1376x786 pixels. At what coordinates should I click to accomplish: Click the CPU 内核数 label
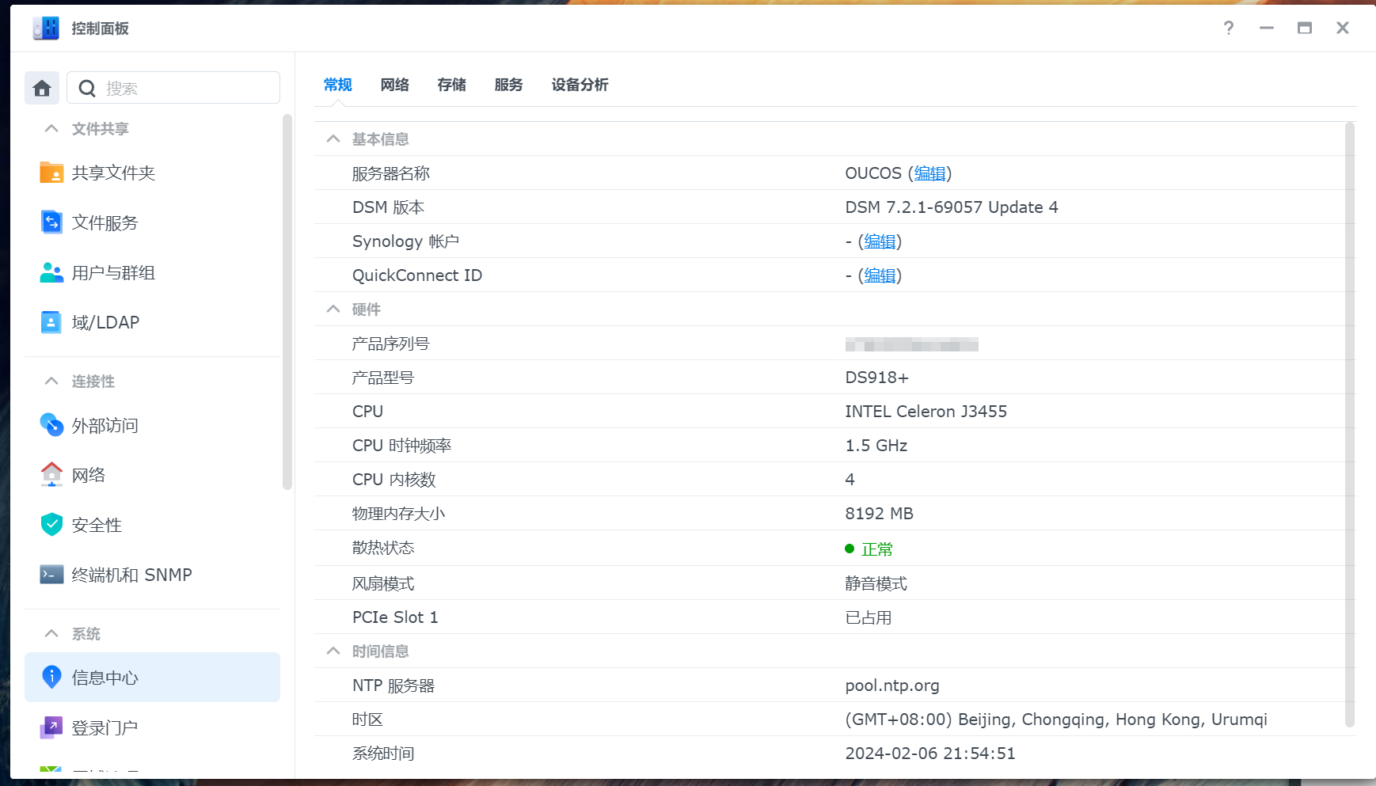(394, 480)
